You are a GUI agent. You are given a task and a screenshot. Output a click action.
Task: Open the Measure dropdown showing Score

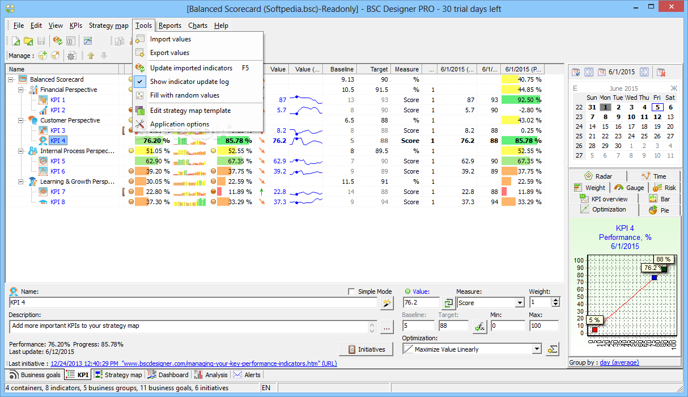click(x=519, y=303)
